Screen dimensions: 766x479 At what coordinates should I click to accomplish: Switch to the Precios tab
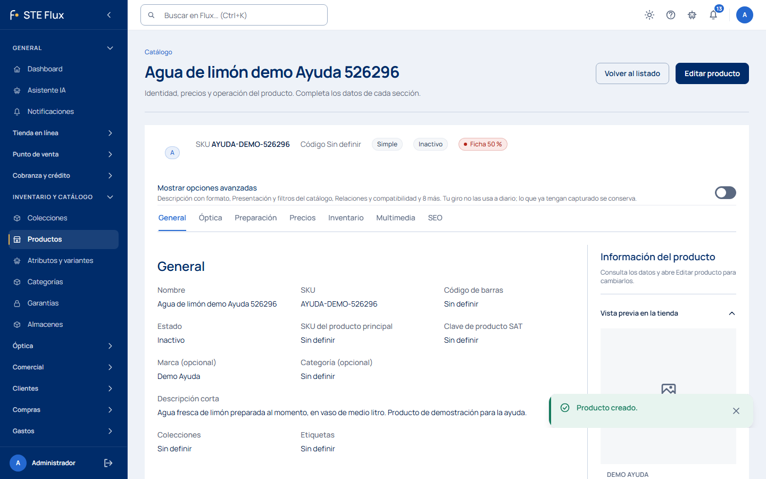tap(303, 218)
